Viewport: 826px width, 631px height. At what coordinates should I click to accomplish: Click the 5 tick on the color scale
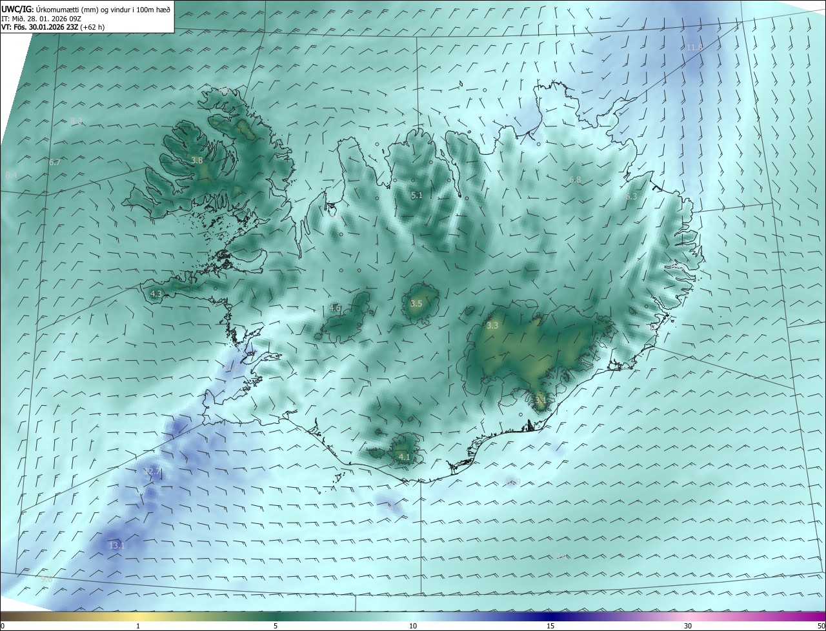[276, 626]
